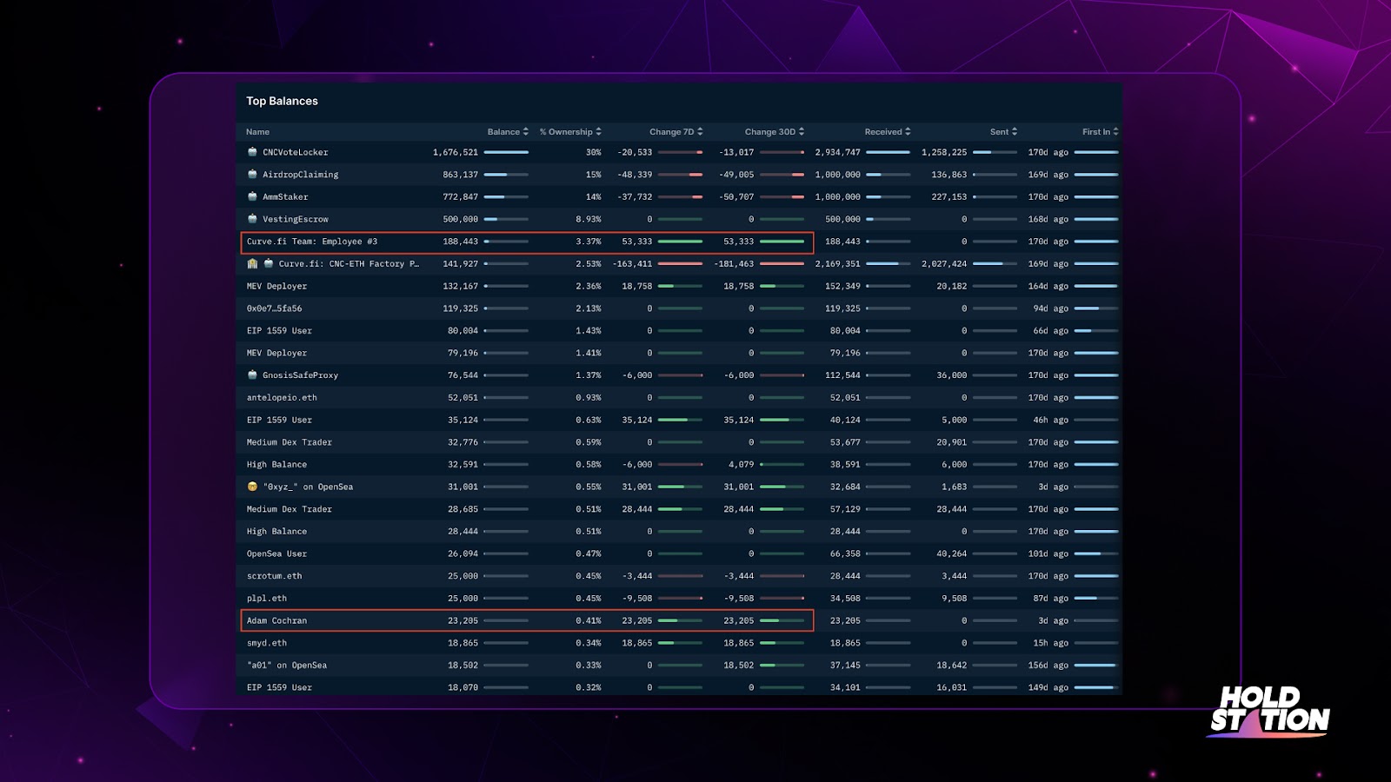Click the Top Balances title
Image resolution: width=1391 pixels, height=782 pixels.
(282, 101)
